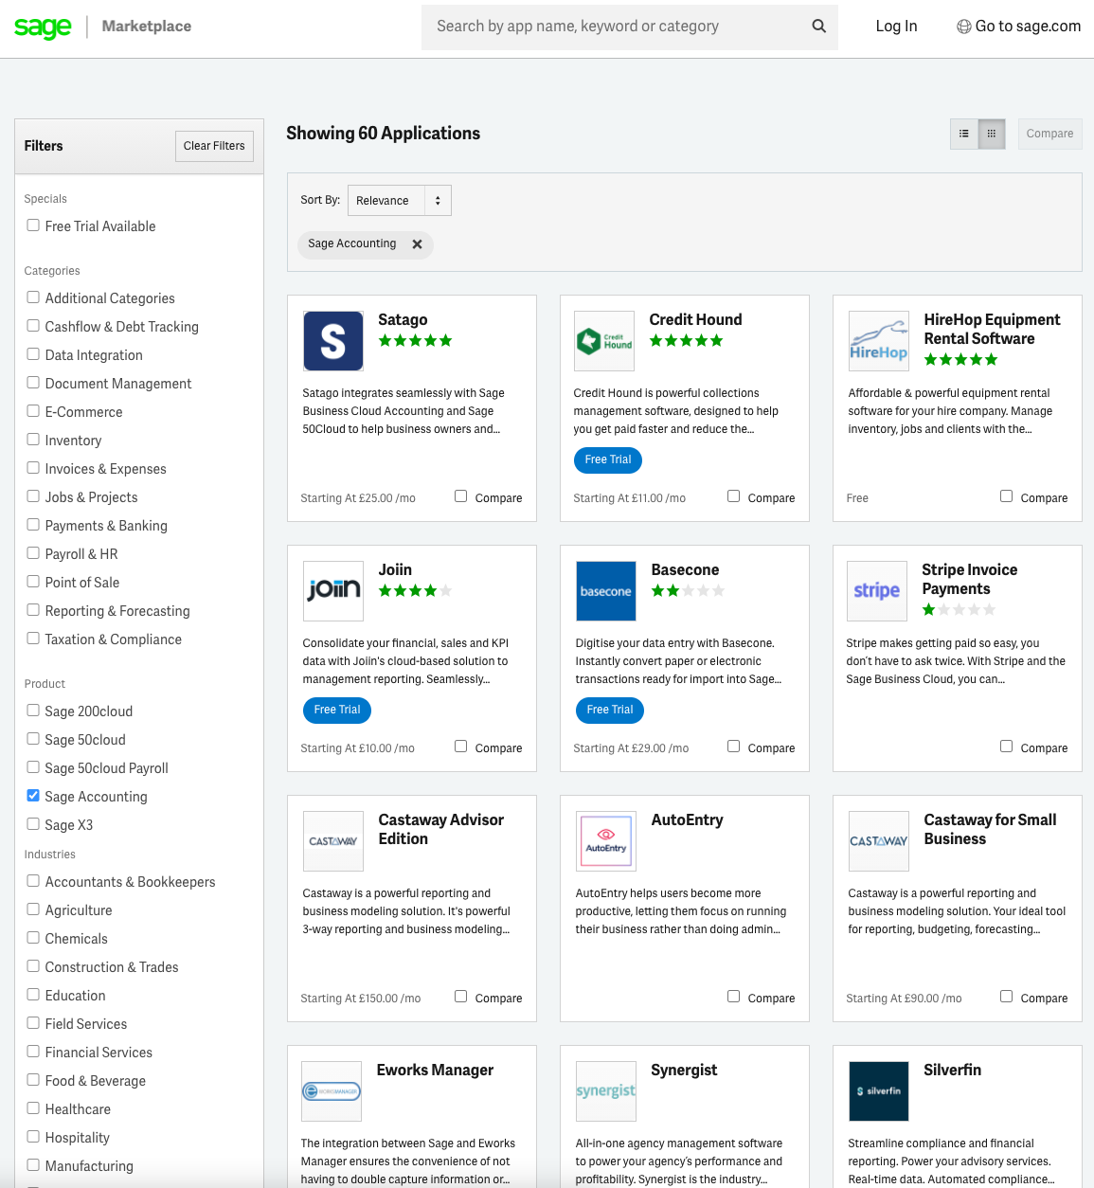
Task: Open the Stripe app logo
Action: [877, 591]
